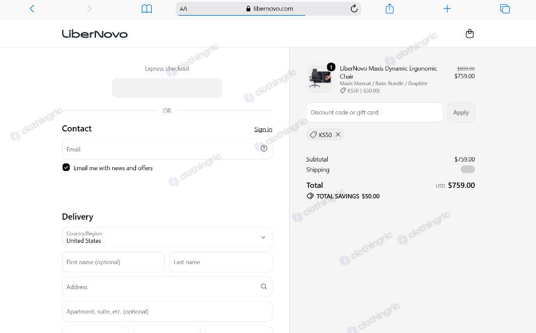Open a new tab with plus icon

[x=447, y=9]
